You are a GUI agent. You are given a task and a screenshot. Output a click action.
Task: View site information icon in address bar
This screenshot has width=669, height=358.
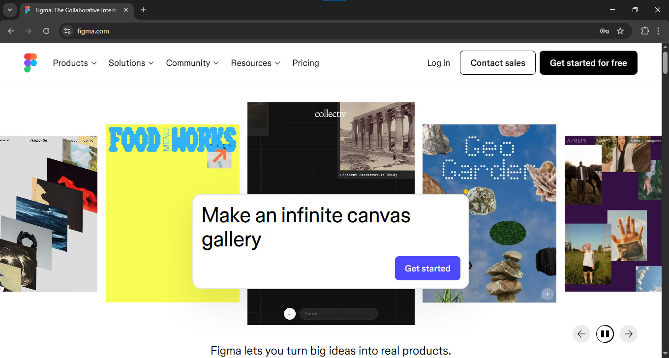click(x=67, y=31)
